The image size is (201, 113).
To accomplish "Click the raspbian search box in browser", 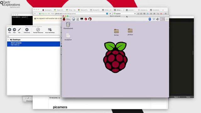I will [x=124, y=13].
